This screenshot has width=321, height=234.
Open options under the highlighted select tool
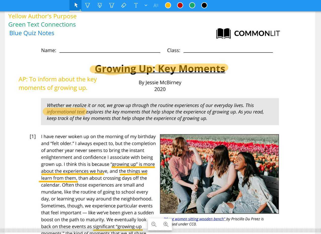(x=79, y=9)
